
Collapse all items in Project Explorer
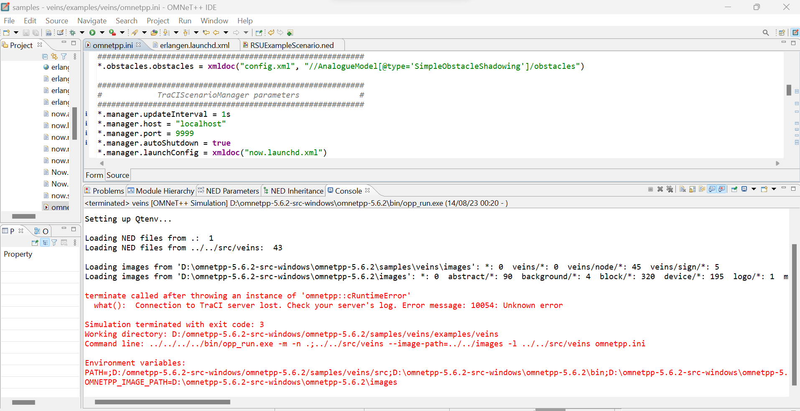(44, 56)
